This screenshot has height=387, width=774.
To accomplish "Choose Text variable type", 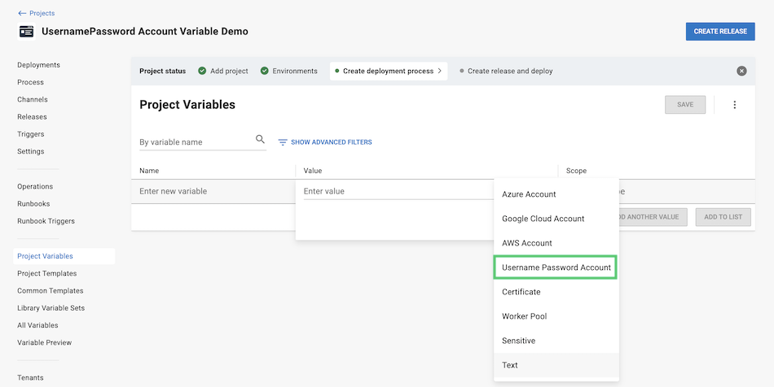I will coord(556,365).
